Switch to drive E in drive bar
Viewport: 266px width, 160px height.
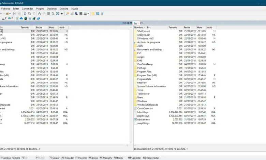4,18
